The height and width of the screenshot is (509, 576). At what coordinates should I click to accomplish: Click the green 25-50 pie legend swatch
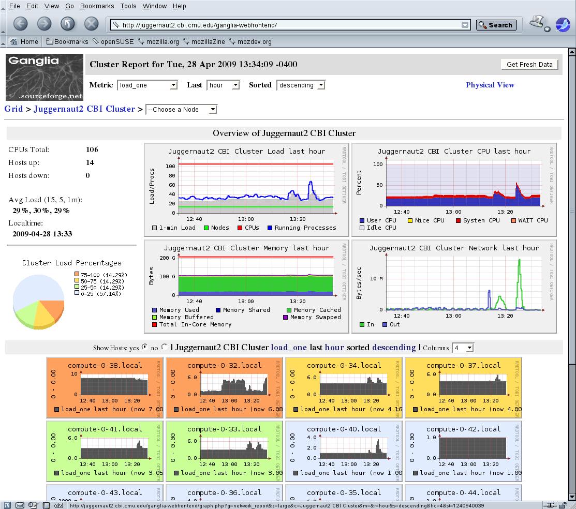pyautogui.click(x=77, y=287)
